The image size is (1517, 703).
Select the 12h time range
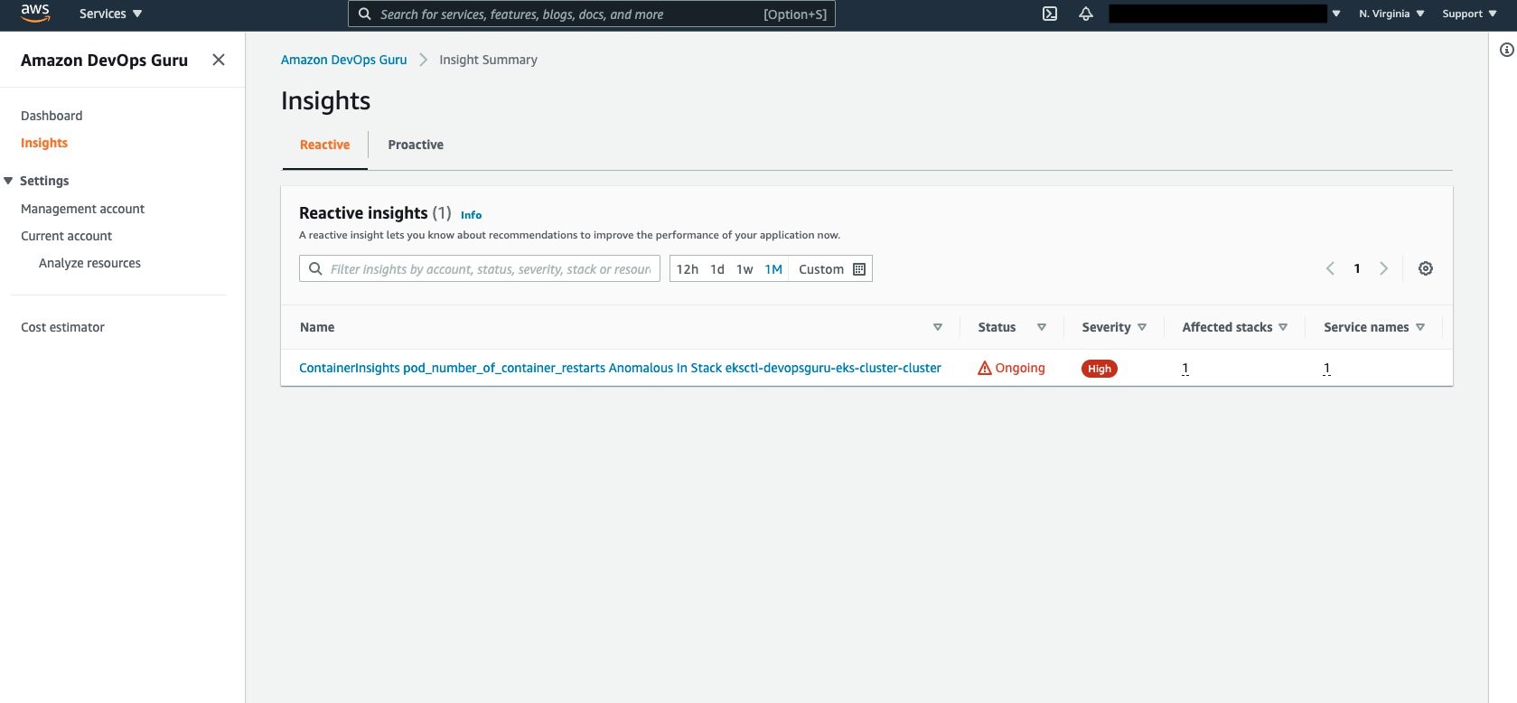coord(688,269)
